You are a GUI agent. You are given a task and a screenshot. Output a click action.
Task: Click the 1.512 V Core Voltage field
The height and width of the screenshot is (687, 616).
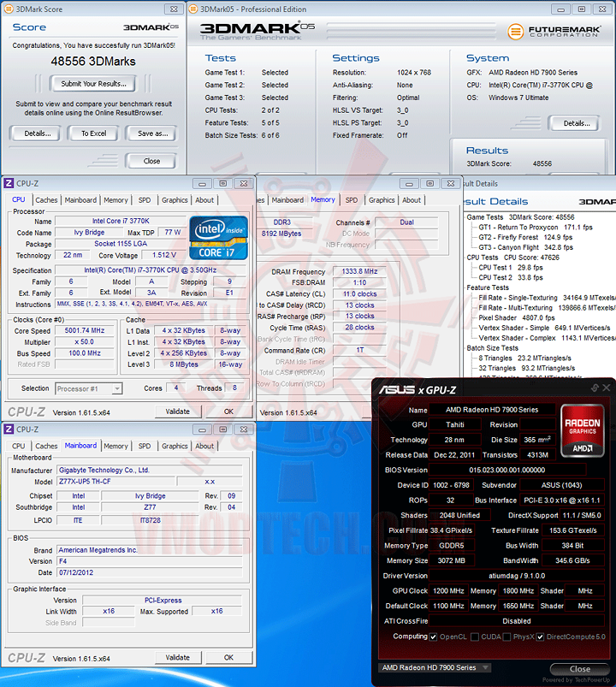point(164,256)
